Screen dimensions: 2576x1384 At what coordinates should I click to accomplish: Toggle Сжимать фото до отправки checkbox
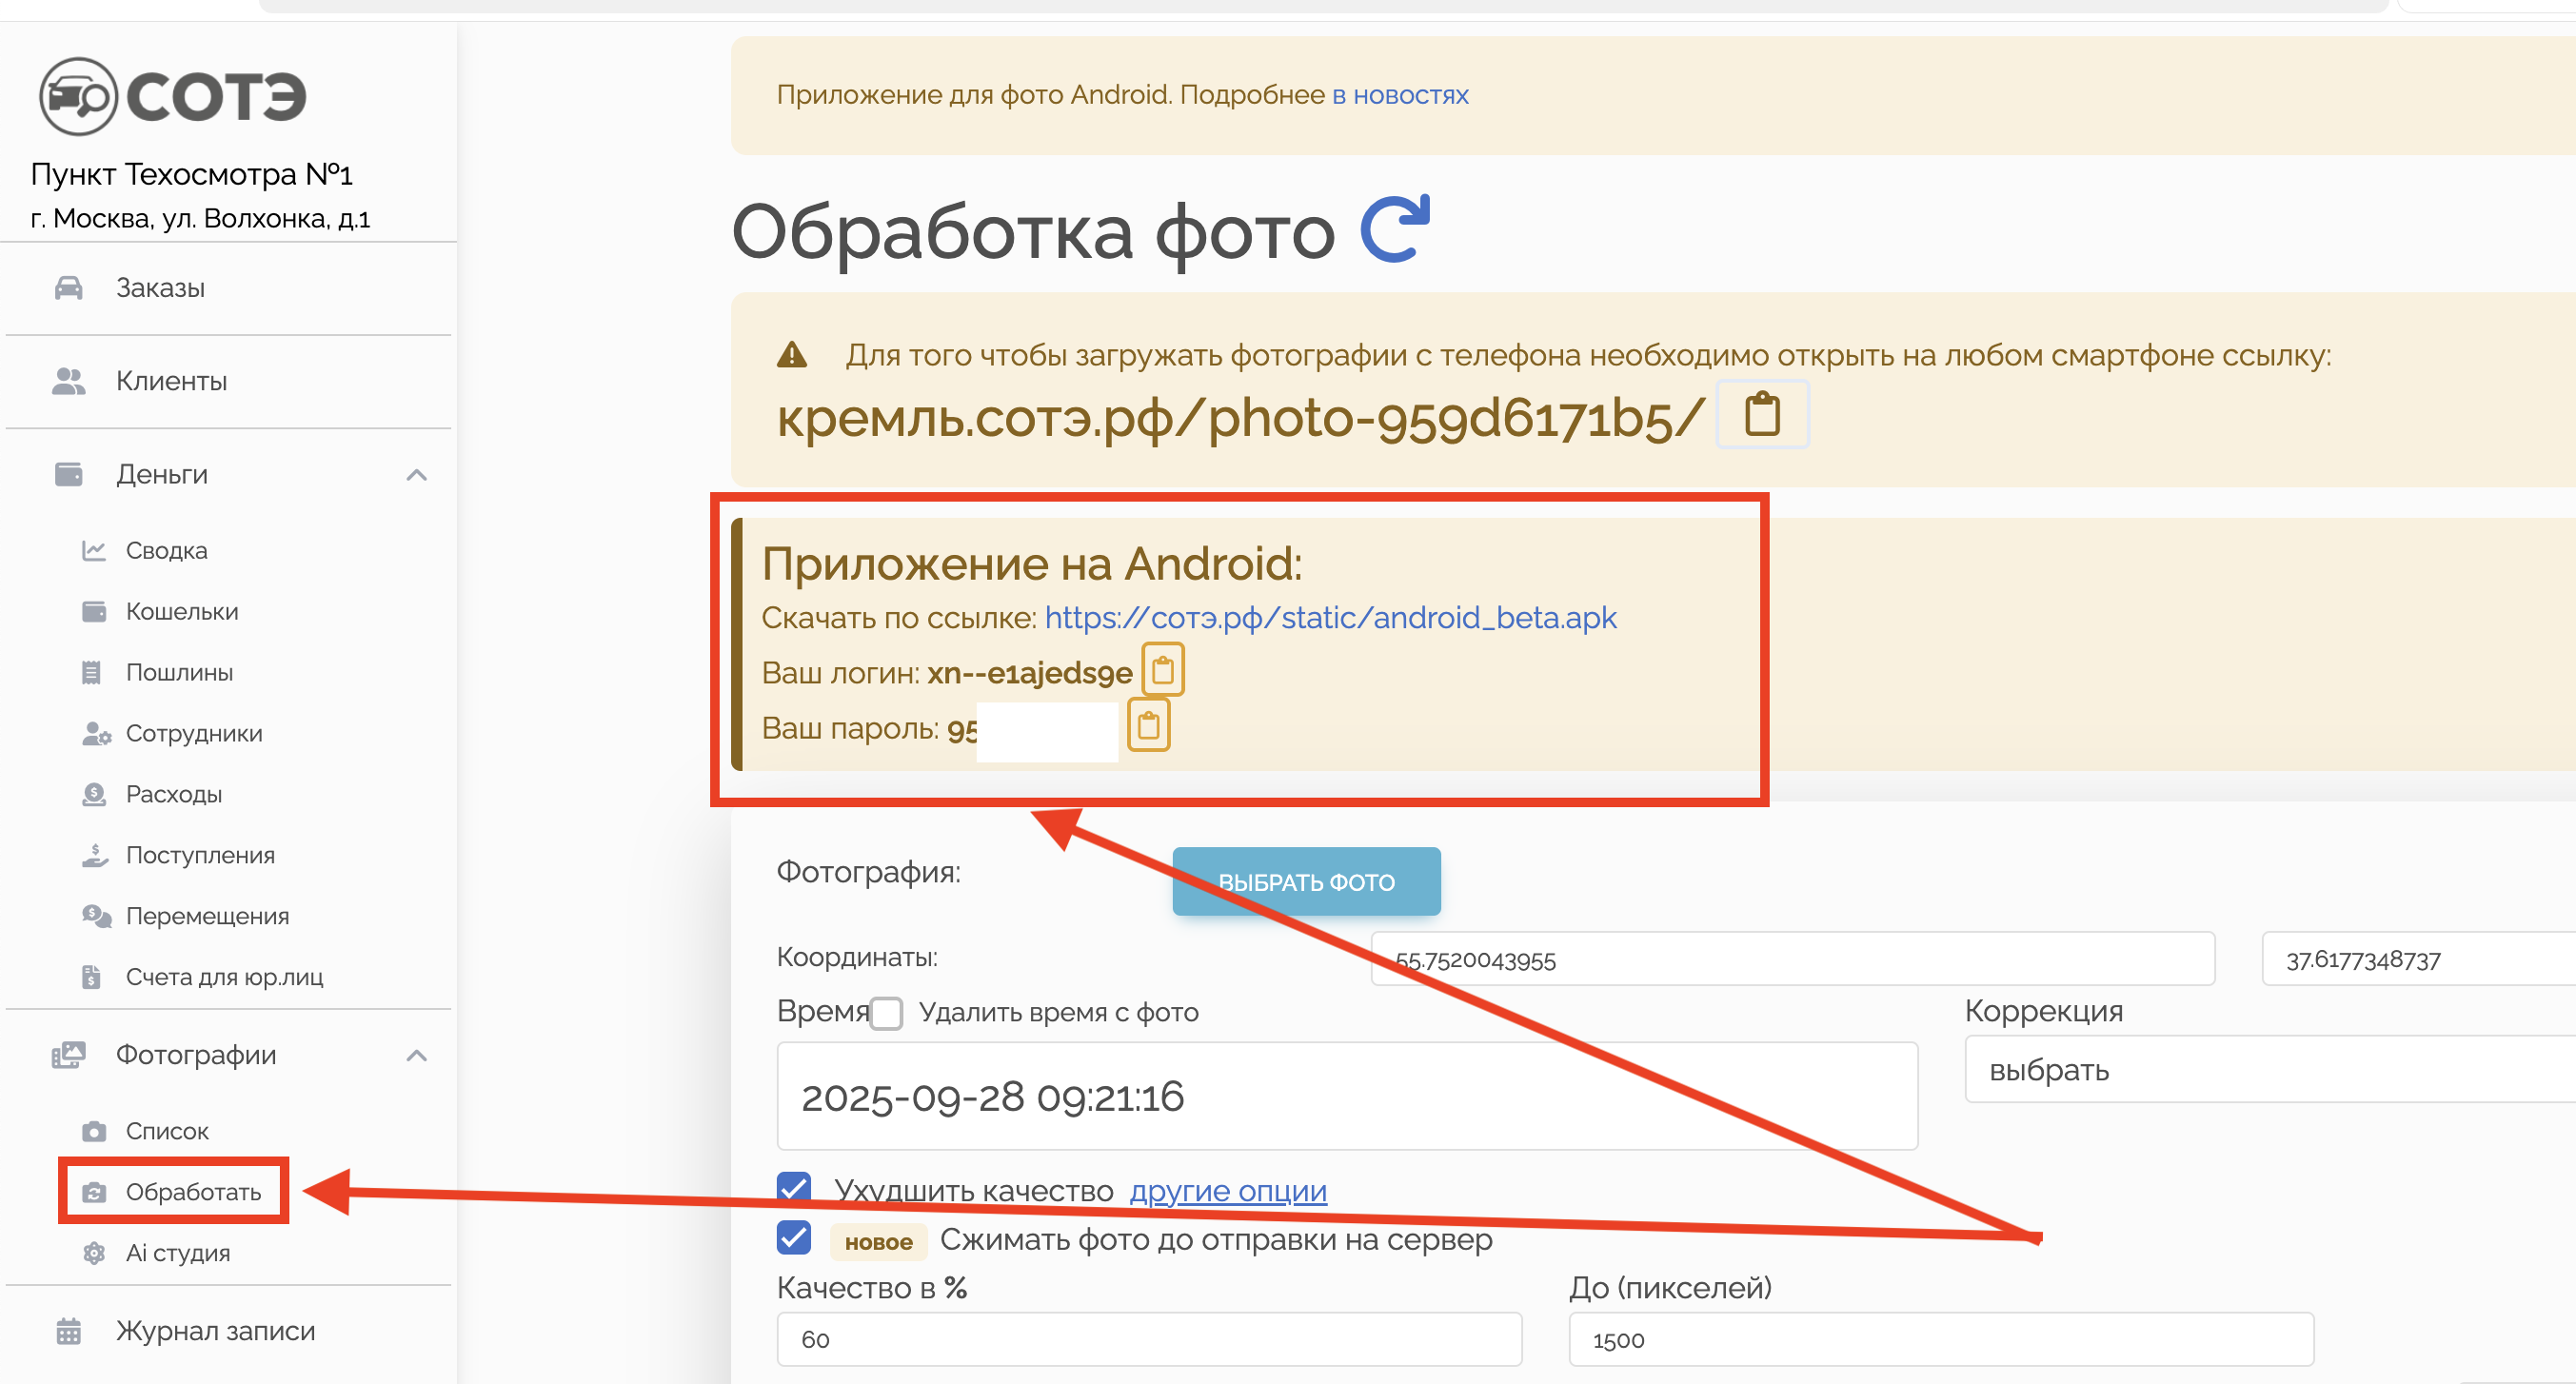point(794,1238)
